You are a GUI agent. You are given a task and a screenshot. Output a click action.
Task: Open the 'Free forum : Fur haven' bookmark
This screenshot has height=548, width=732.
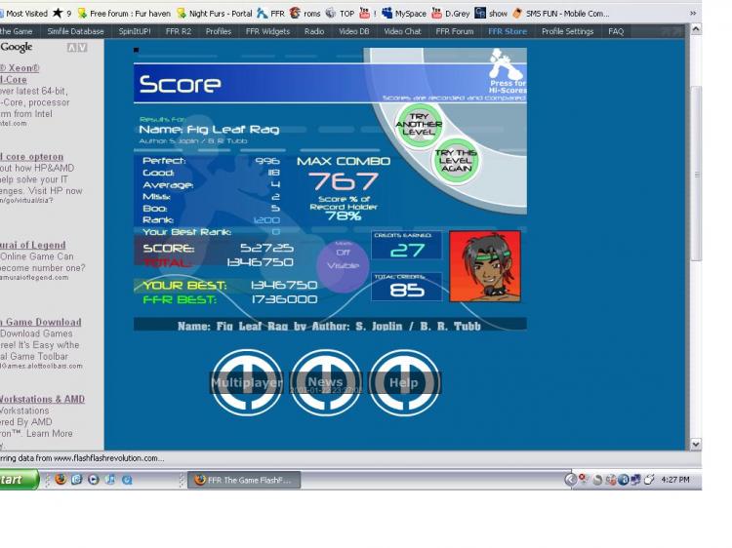(124, 14)
